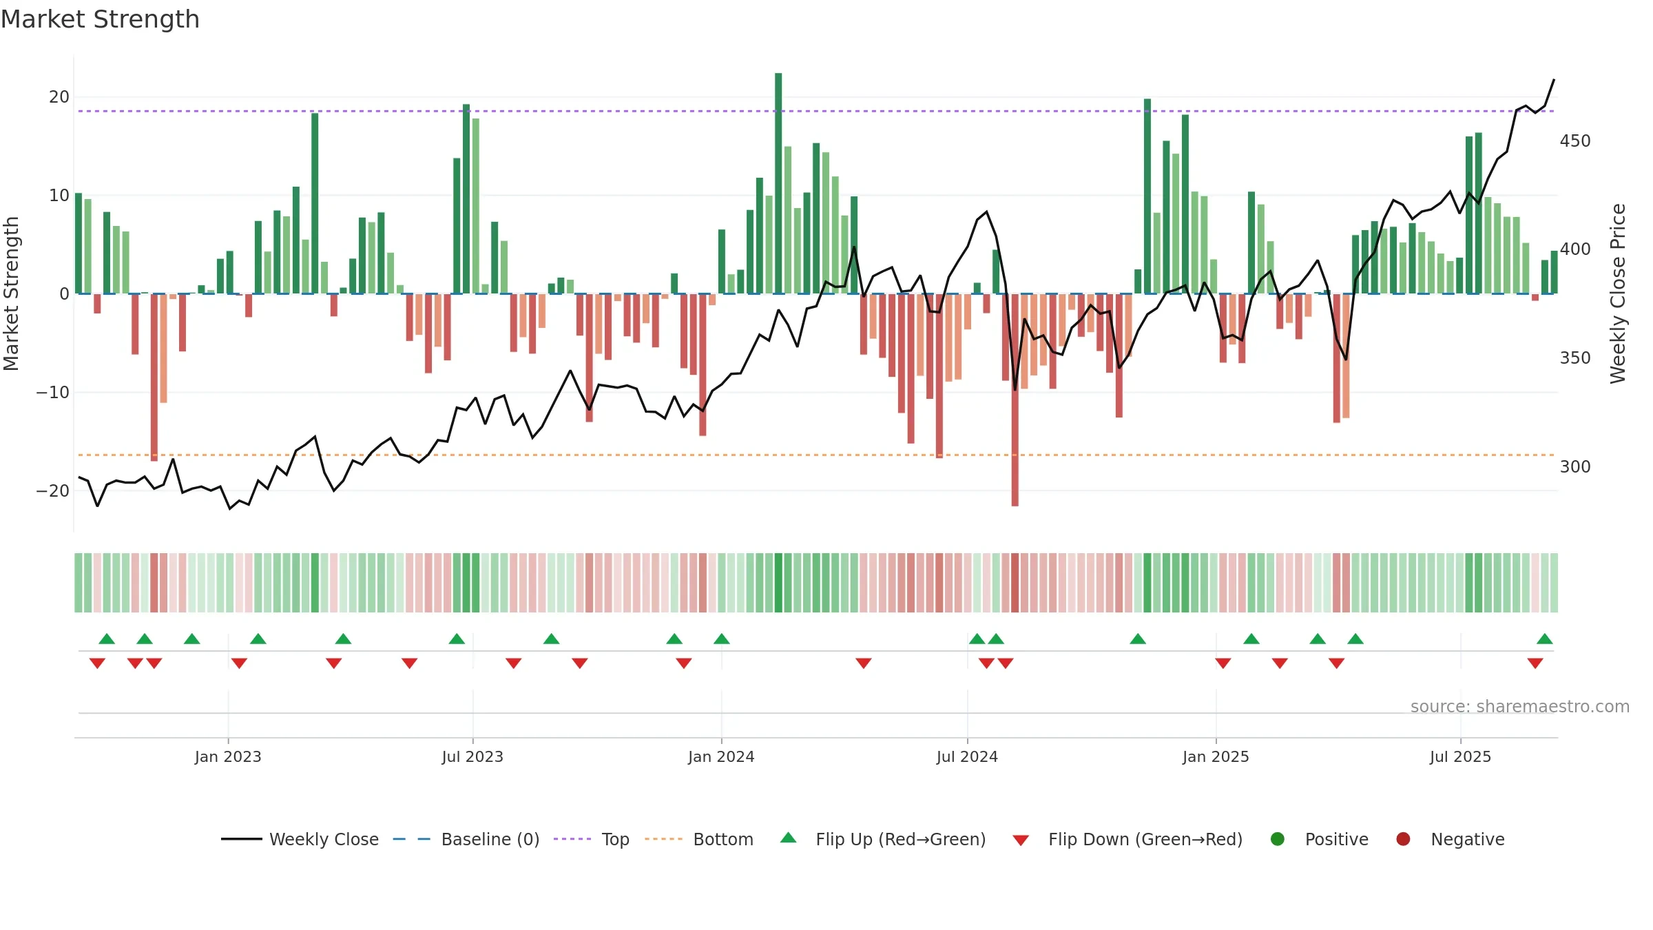Toggle the Top legend entry
Image resolution: width=1653 pixels, height=930 pixels.
pyautogui.click(x=592, y=839)
